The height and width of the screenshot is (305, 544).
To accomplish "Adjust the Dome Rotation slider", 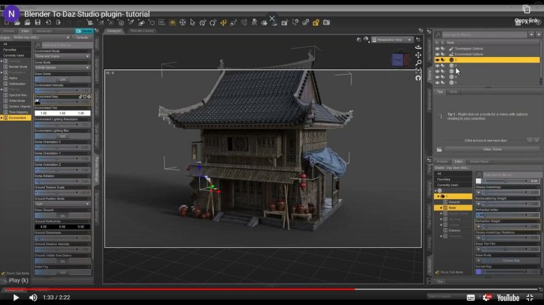I will 62,181.
